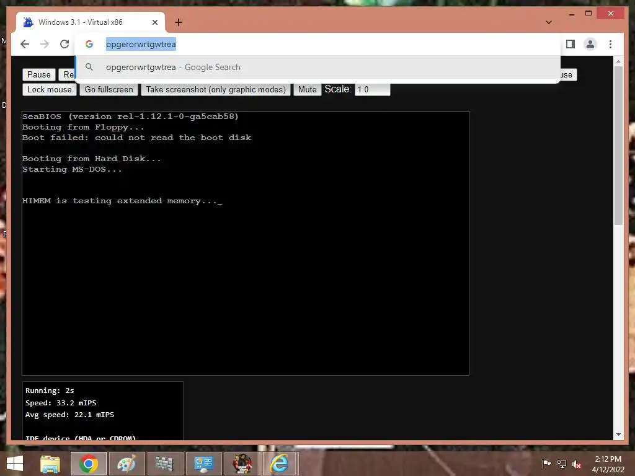Open the brick wall app in taskbar

(164, 464)
